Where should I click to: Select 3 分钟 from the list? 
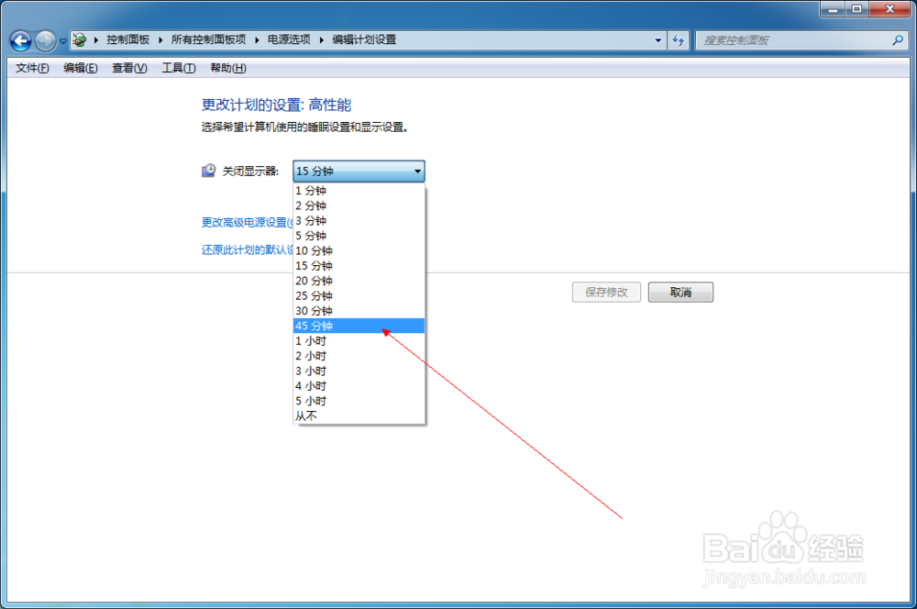pos(359,220)
